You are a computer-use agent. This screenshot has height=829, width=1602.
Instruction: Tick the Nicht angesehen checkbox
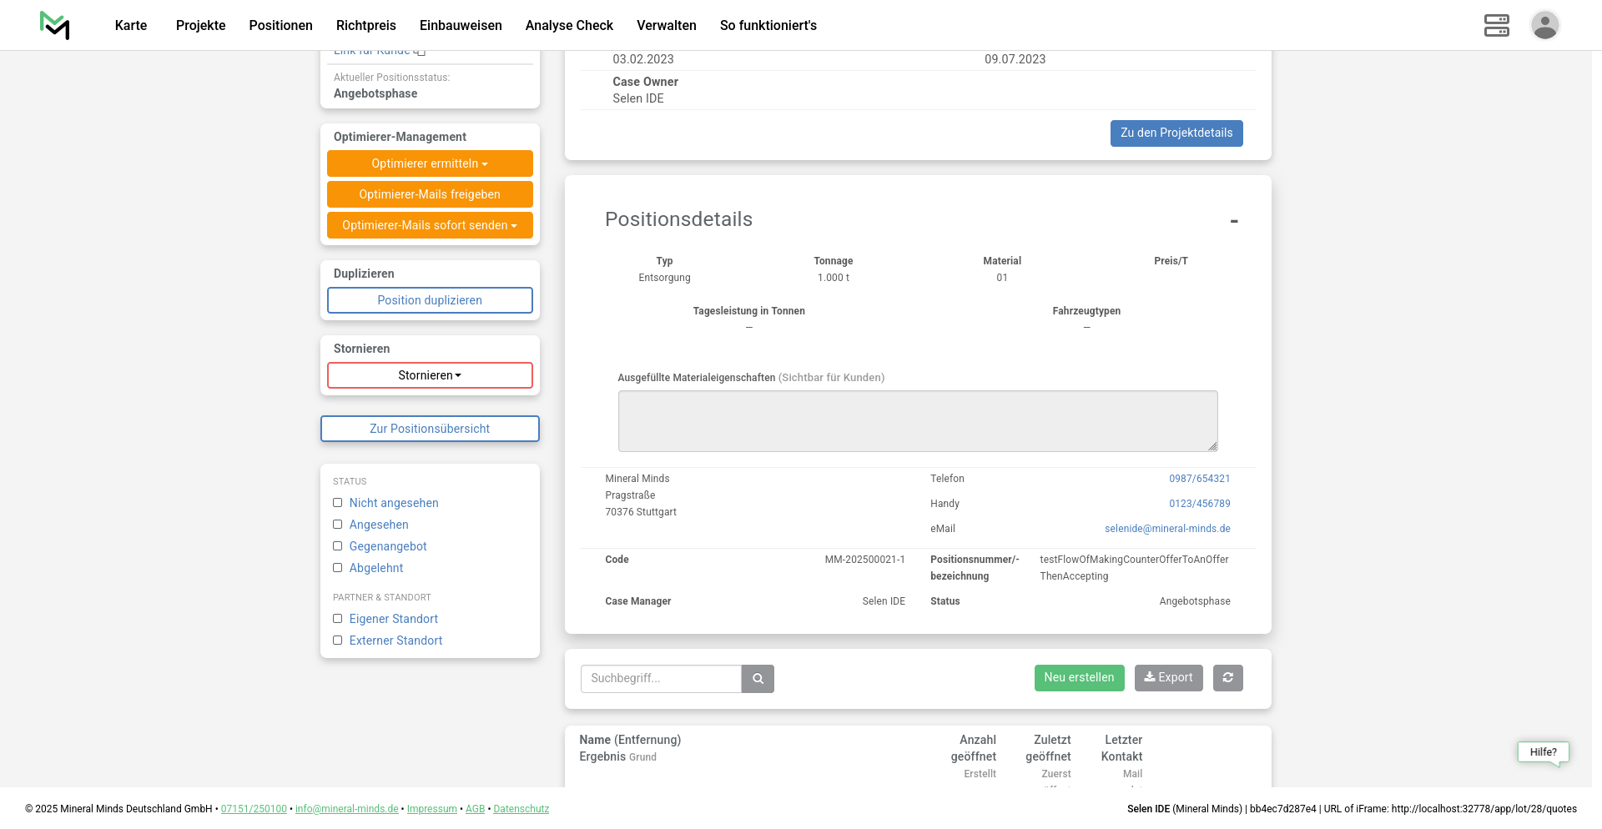(x=338, y=503)
